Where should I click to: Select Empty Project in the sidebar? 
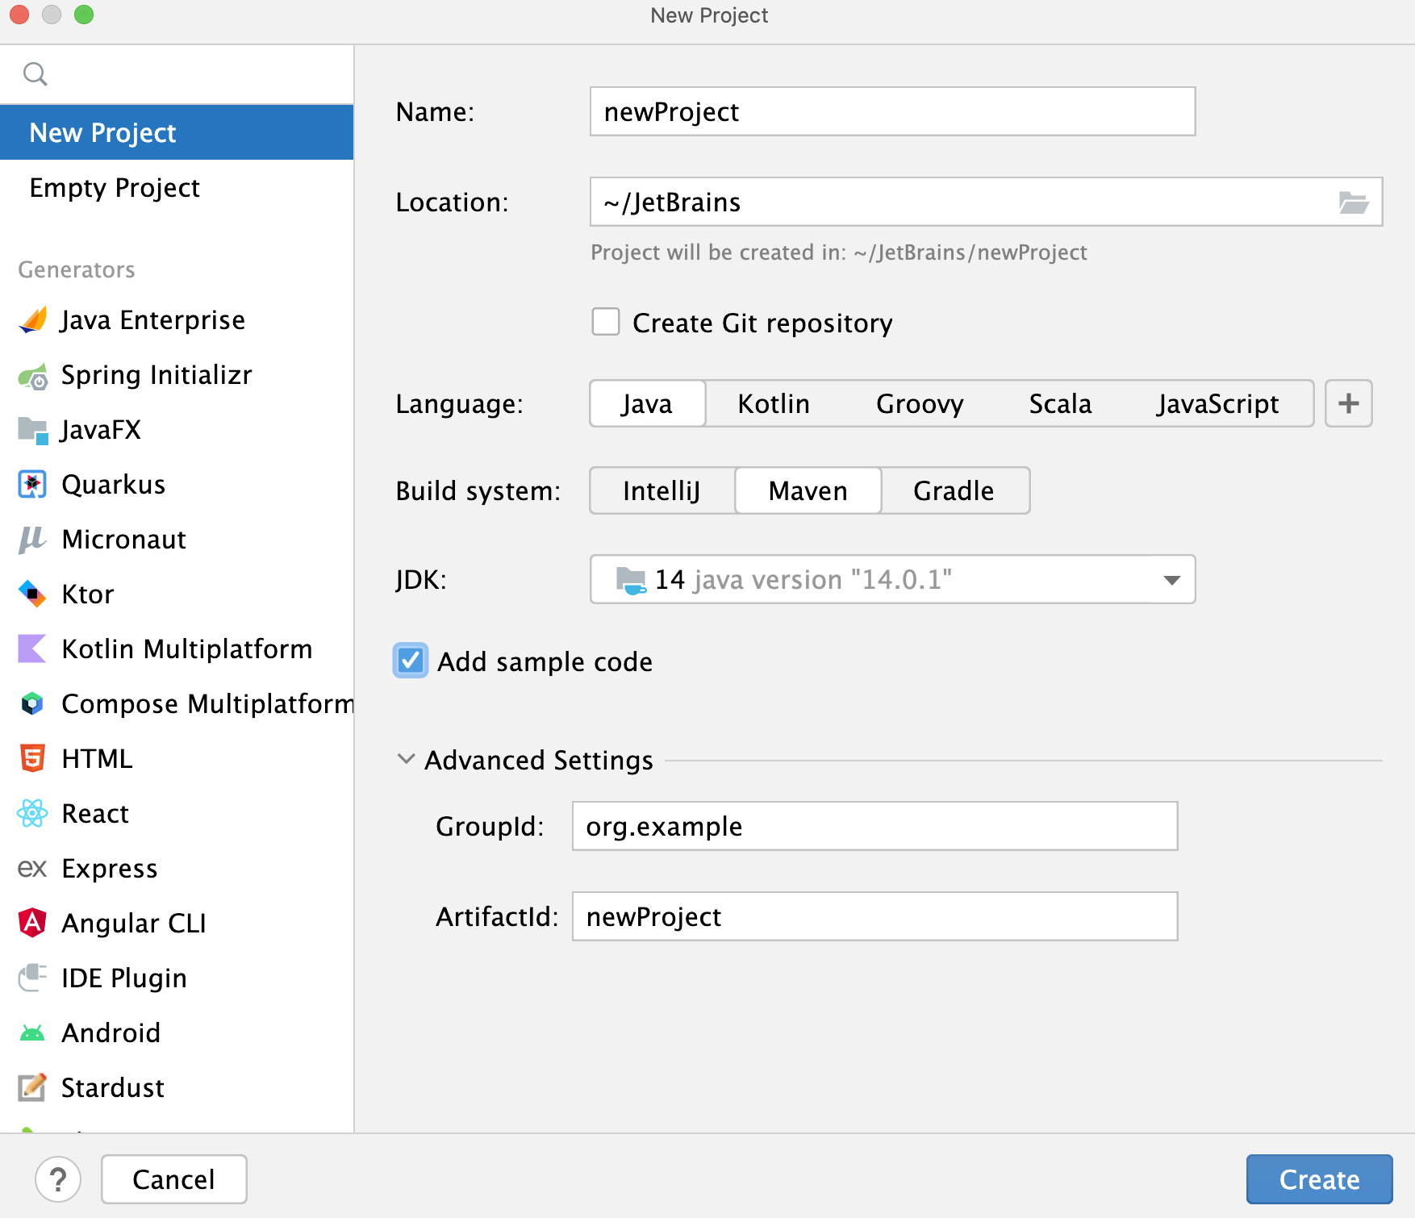115,187
